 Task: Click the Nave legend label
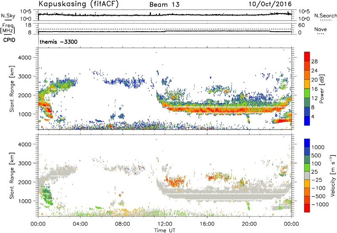(321, 29)
